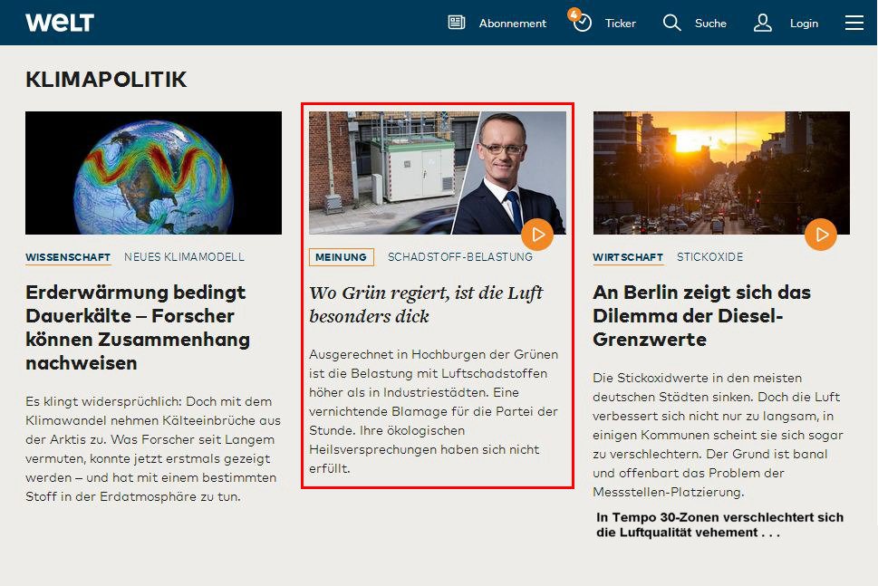
Task: Play video on the Meinung article
Action: click(x=537, y=235)
